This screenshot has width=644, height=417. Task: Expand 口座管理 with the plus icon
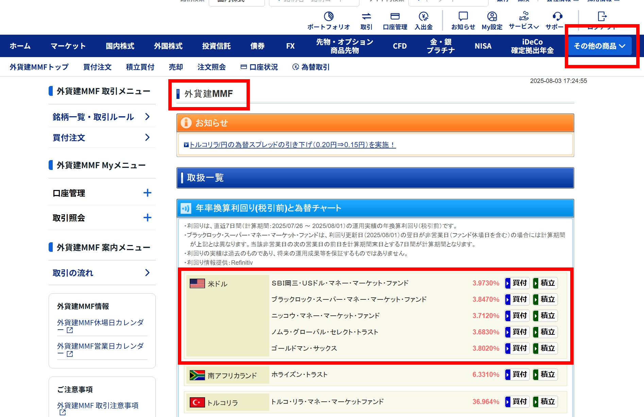point(147,193)
